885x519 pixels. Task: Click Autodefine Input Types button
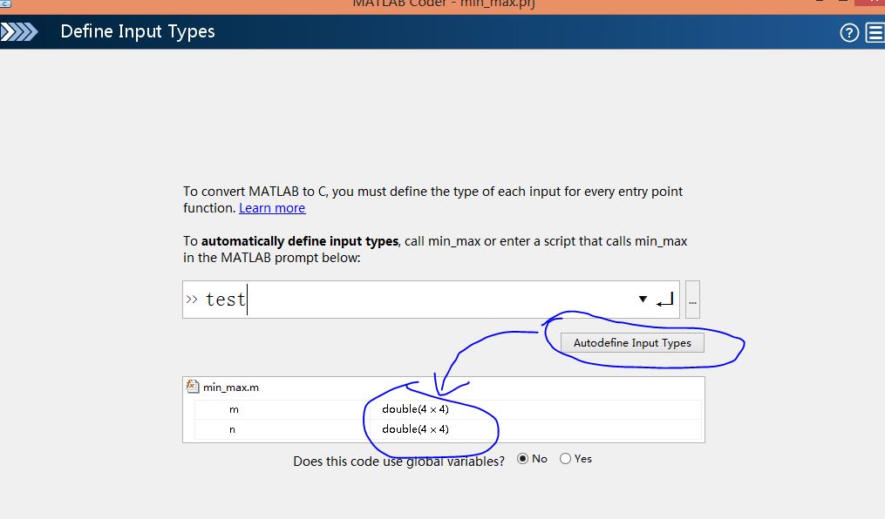(632, 342)
